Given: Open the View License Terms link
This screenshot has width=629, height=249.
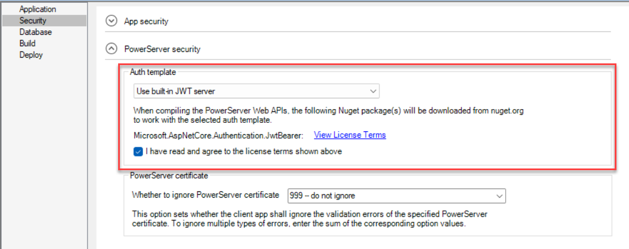Looking at the screenshot, I should click(350, 135).
